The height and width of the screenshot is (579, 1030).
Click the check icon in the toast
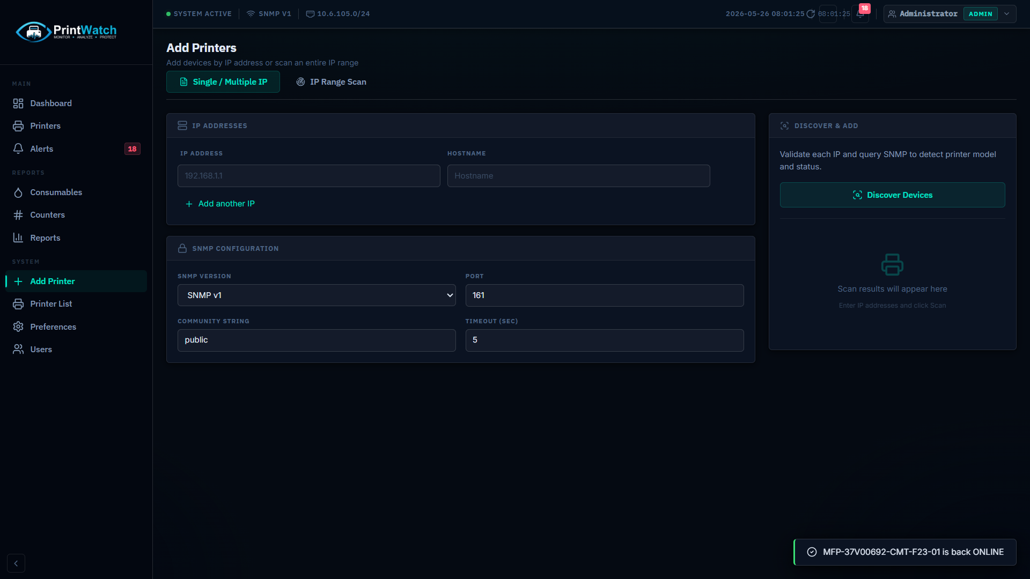click(x=812, y=552)
